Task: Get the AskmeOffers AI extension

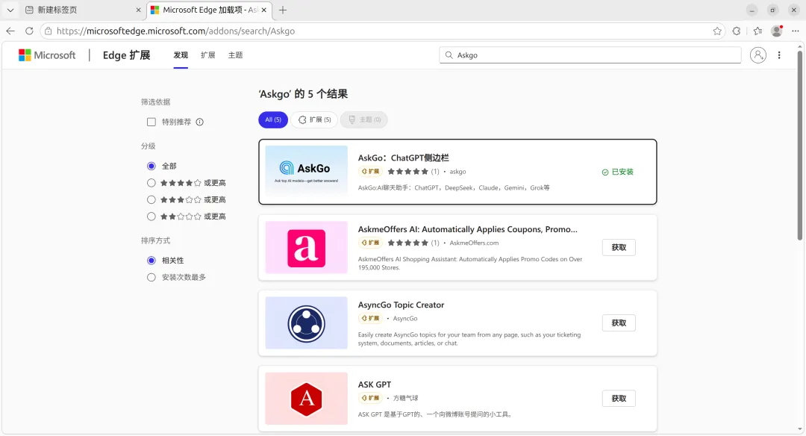Action: tap(619, 247)
